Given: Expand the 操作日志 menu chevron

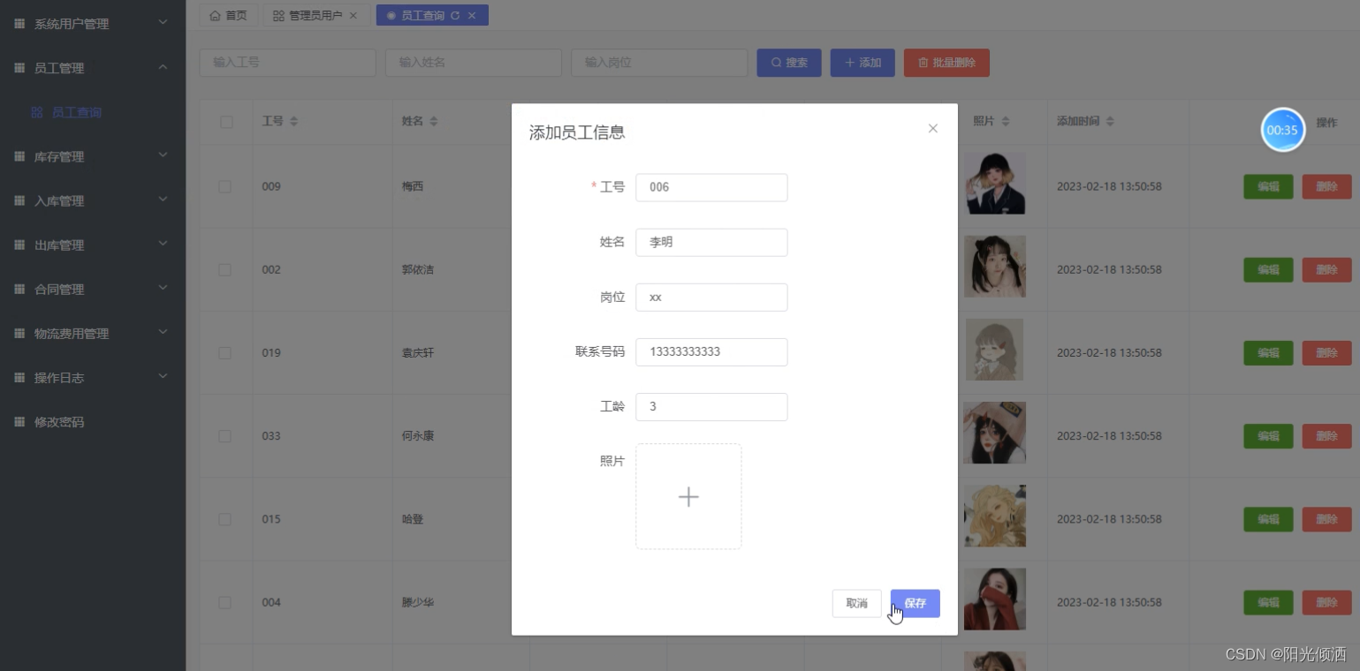Looking at the screenshot, I should 163,375.
